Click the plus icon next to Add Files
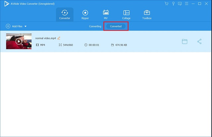Screen dimensions: 212x137 [8, 26]
